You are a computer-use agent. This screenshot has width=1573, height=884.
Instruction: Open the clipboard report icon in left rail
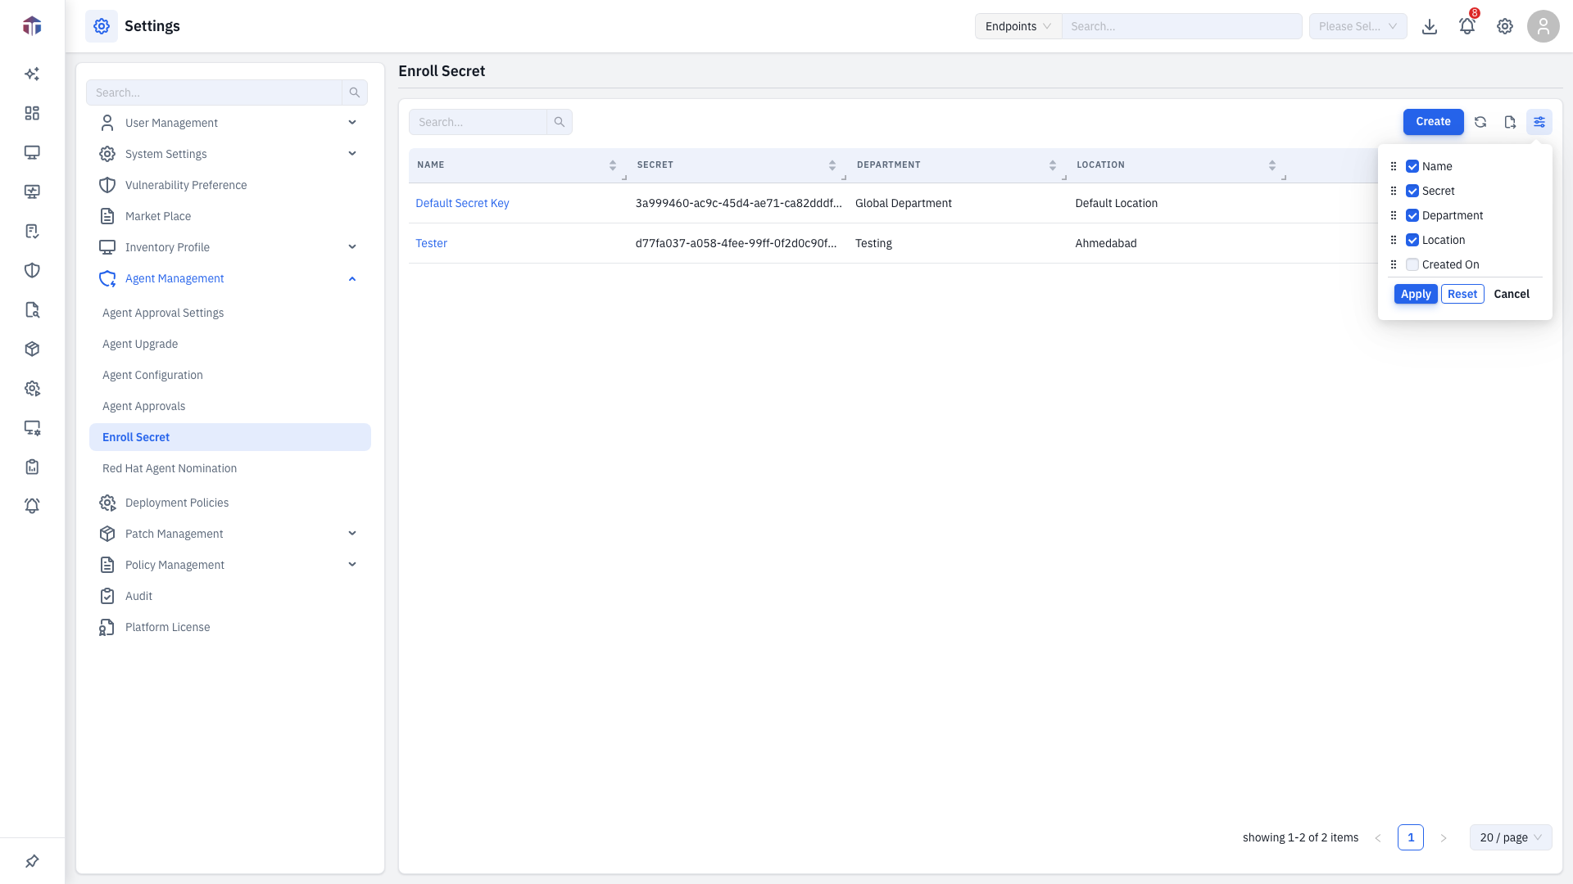(32, 467)
